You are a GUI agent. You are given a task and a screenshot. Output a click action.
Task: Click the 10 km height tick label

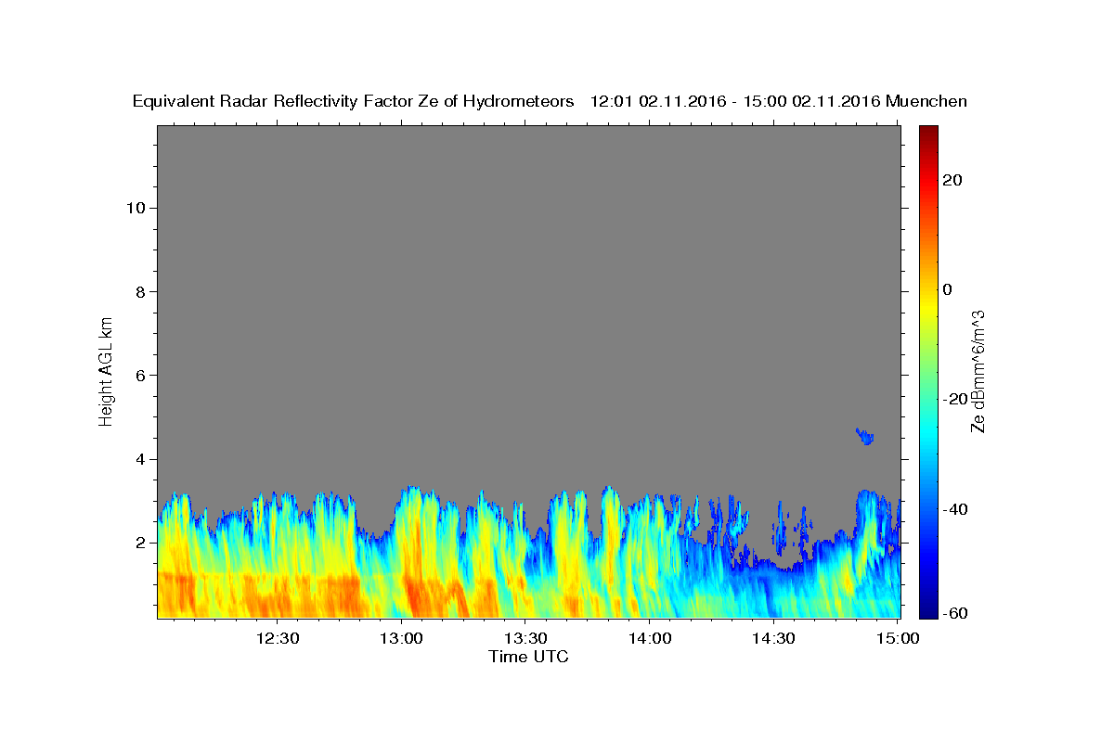(137, 208)
